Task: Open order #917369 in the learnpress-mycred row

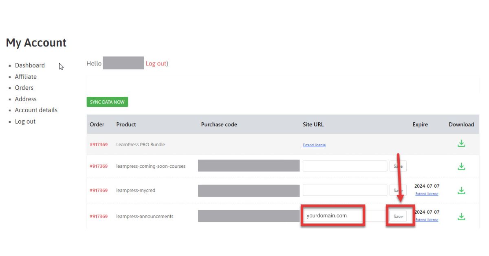Action: pyautogui.click(x=99, y=191)
